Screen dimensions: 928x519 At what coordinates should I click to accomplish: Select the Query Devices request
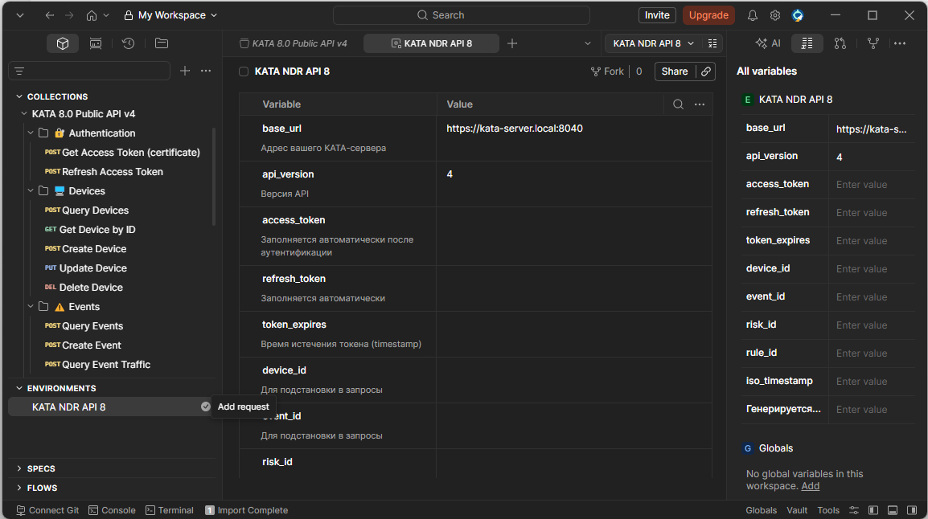(x=95, y=210)
